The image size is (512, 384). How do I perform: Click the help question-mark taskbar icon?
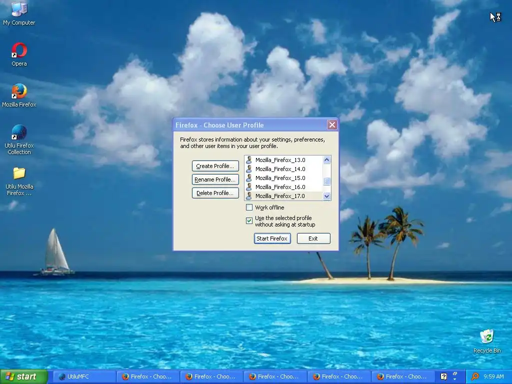(443, 376)
